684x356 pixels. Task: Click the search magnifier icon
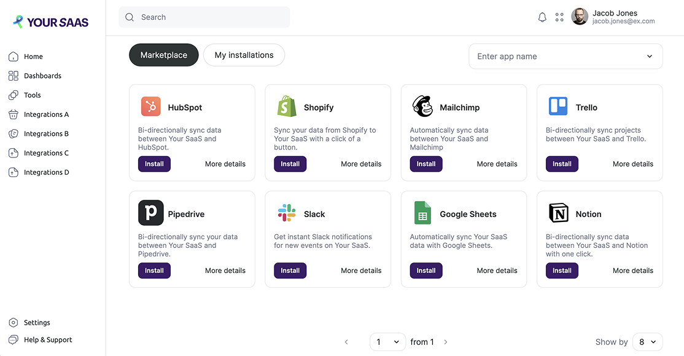click(x=130, y=17)
